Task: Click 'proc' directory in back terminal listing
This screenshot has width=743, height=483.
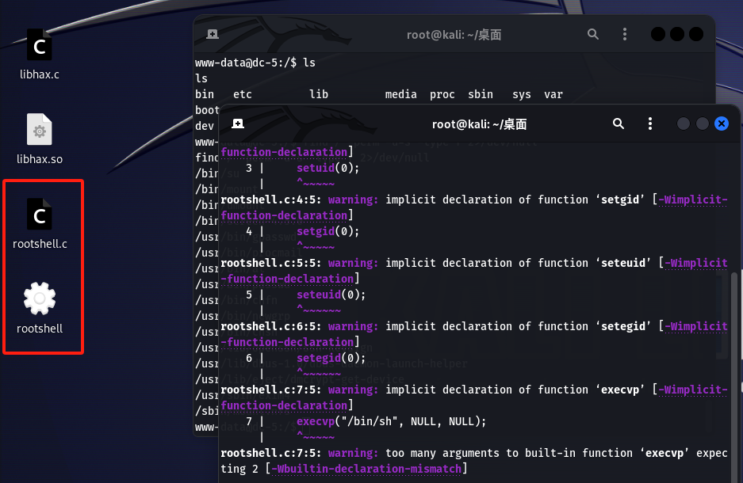Action: tap(442, 94)
